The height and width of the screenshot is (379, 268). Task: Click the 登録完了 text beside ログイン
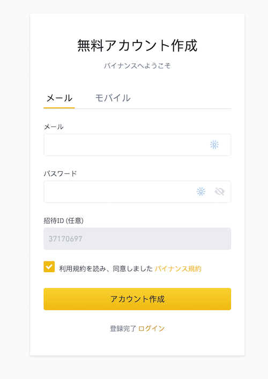point(123,329)
